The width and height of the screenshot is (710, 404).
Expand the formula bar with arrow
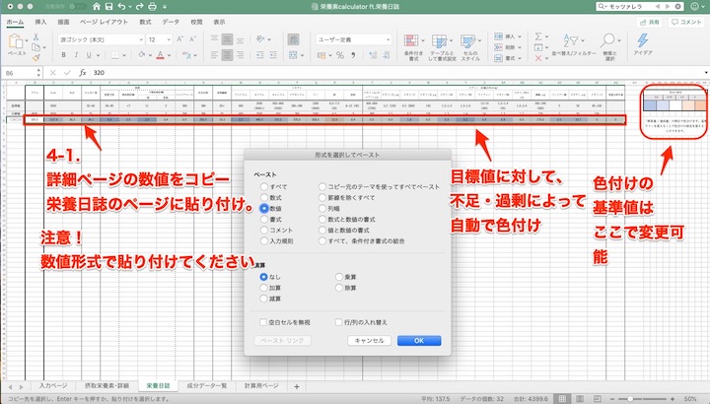706,72
